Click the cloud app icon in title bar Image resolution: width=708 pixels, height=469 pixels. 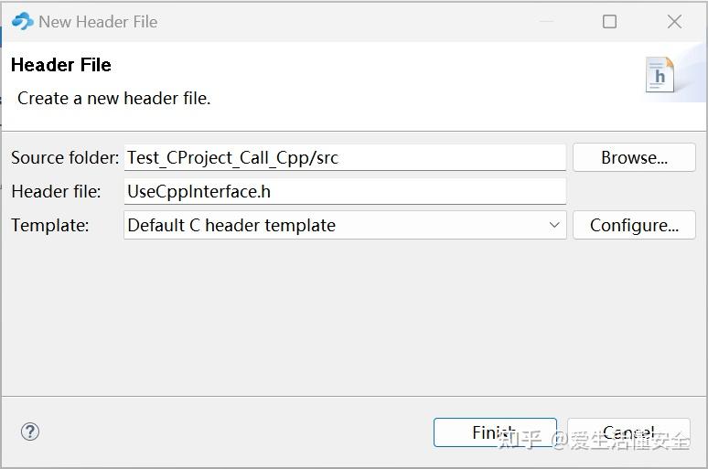[x=22, y=21]
